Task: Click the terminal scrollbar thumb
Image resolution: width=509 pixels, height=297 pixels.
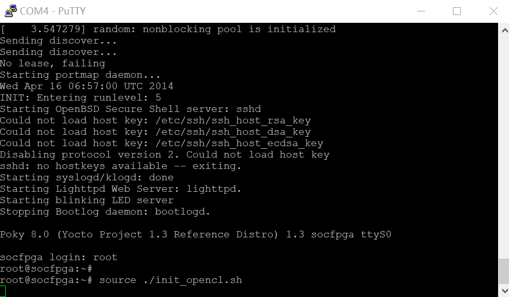Action: [504, 271]
